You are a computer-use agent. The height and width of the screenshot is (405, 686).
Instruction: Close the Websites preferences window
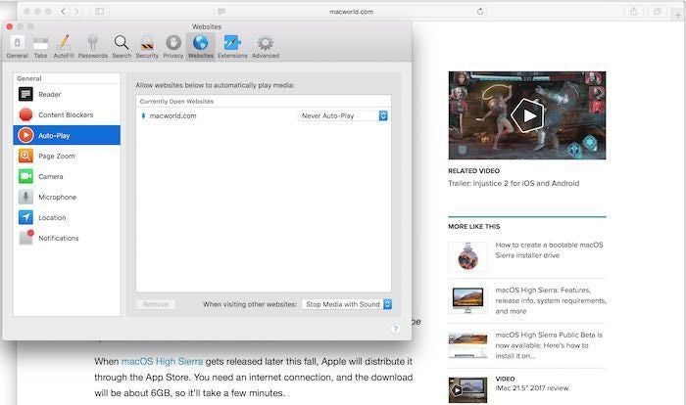tap(9, 26)
